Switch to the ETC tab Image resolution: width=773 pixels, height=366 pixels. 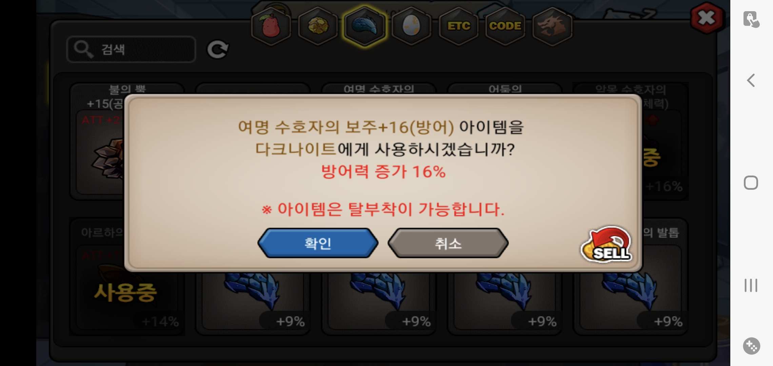[458, 26]
